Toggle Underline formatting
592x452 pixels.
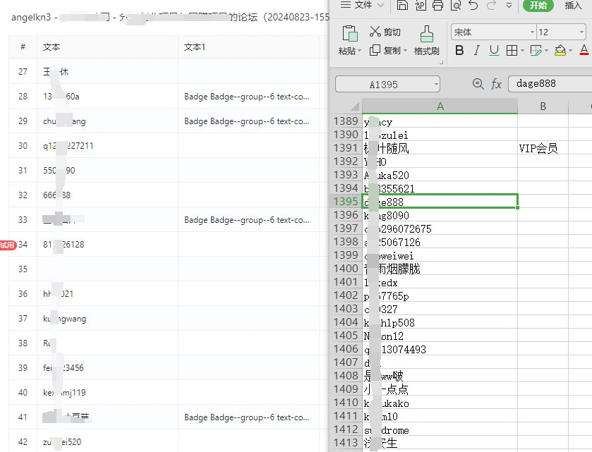tap(494, 51)
